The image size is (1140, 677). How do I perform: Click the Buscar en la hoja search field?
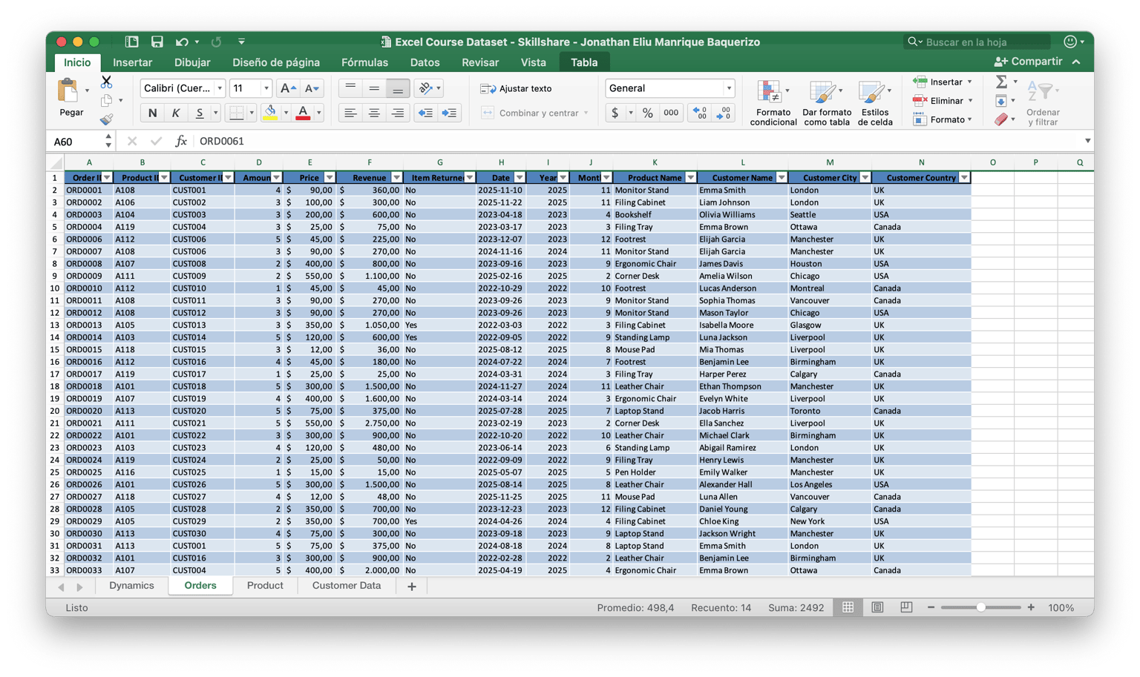(977, 42)
